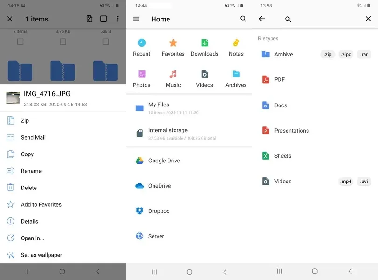
Task: Open OneDrive cloud storage
Action: pos(189,186)
